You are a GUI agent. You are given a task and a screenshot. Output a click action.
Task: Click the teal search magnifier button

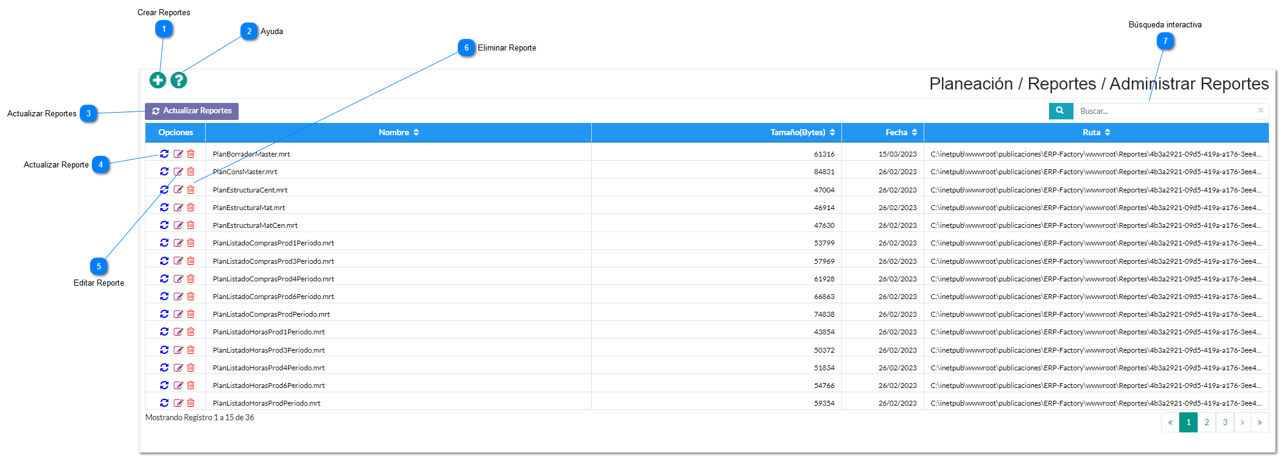coord(1061,111)
